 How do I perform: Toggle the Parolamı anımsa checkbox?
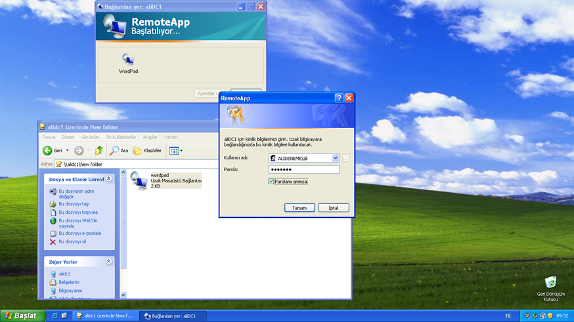tap(271, 181)
